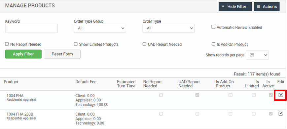Screen dimensions: 287x129
Task: Click the MANAGE PRODUCTS heading
Action: pos(30,6)
